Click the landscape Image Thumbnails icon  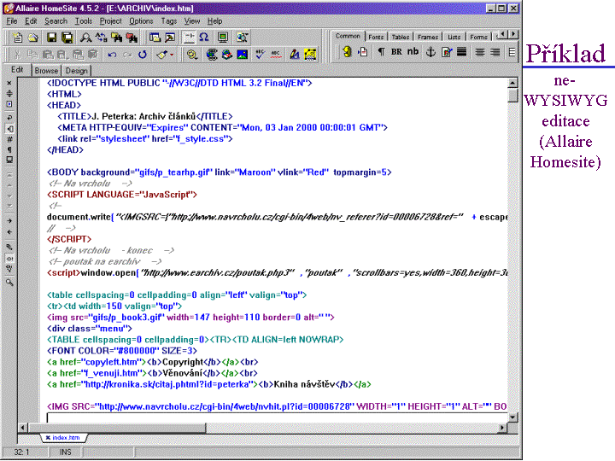click(243, 55)
